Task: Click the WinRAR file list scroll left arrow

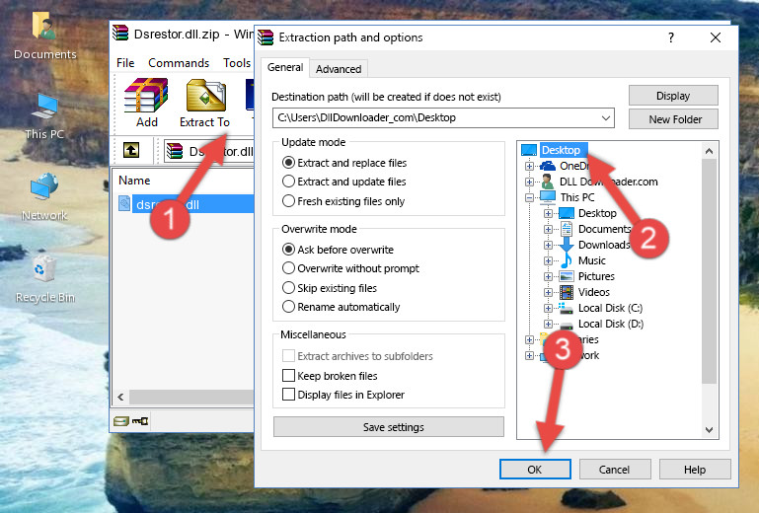Action: [x=120, y=398]
